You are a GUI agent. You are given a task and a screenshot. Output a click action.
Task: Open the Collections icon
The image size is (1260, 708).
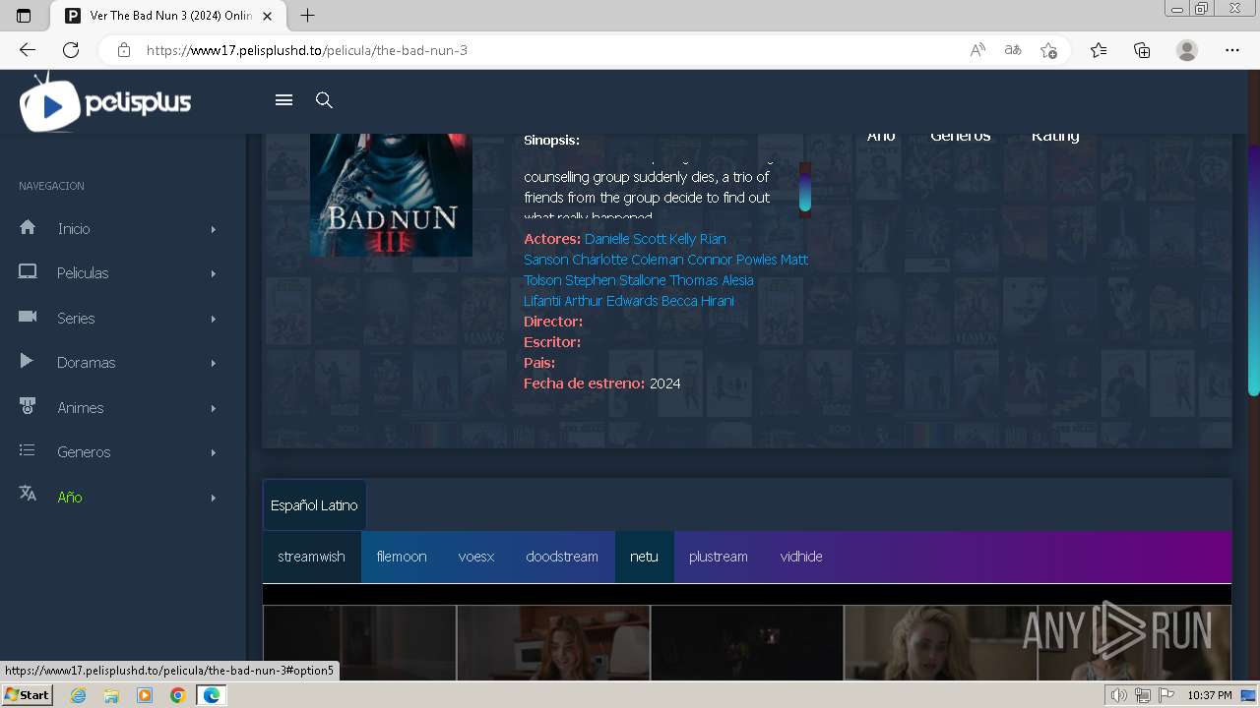point(1142,50)
